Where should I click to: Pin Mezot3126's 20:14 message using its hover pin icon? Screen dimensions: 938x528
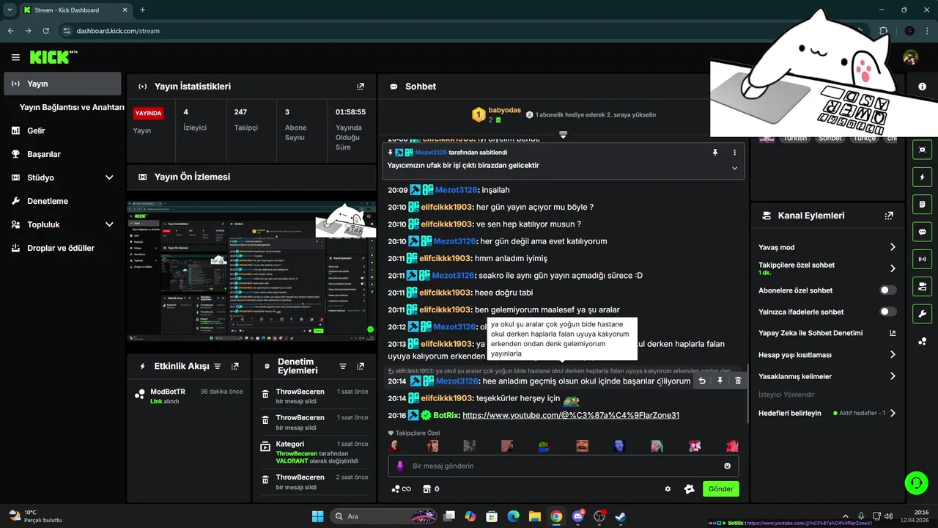point(720,381)
